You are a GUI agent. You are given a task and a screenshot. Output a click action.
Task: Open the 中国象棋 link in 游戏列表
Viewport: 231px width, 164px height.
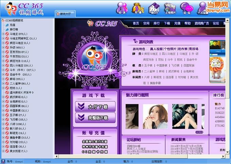point(162,66)
